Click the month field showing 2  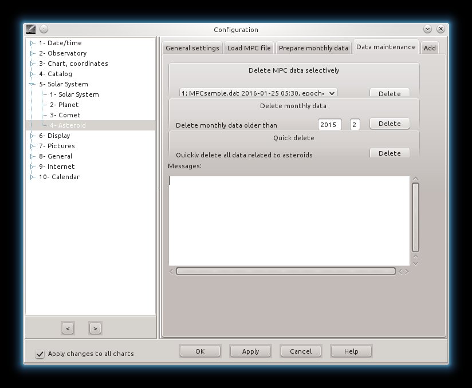(355, 125)
